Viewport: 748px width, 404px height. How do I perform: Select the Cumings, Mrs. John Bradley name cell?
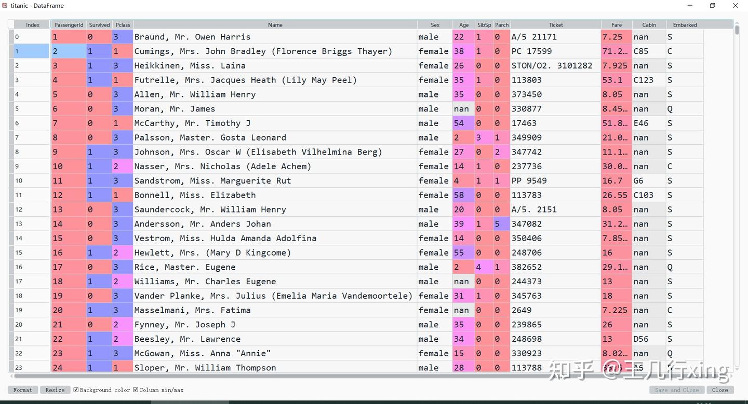click(275, 51)
